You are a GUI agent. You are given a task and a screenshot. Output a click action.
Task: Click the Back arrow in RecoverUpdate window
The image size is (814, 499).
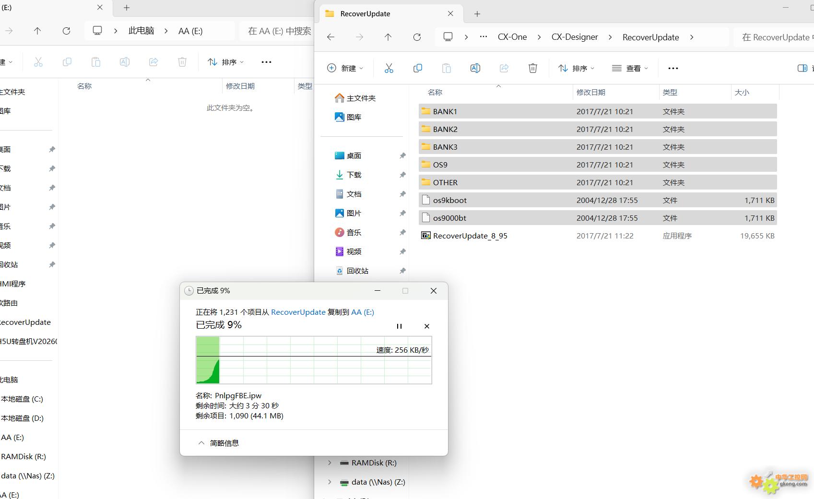[x=330, y=37]
